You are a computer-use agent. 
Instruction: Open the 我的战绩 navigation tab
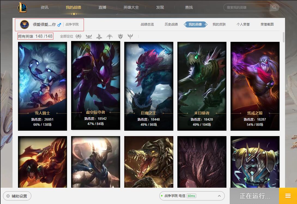pos(74,7)
